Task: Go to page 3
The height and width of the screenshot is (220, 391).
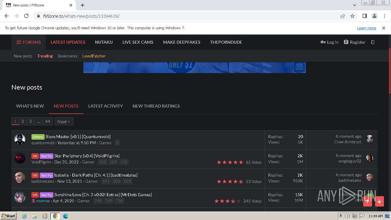Action: click(30, 121)
